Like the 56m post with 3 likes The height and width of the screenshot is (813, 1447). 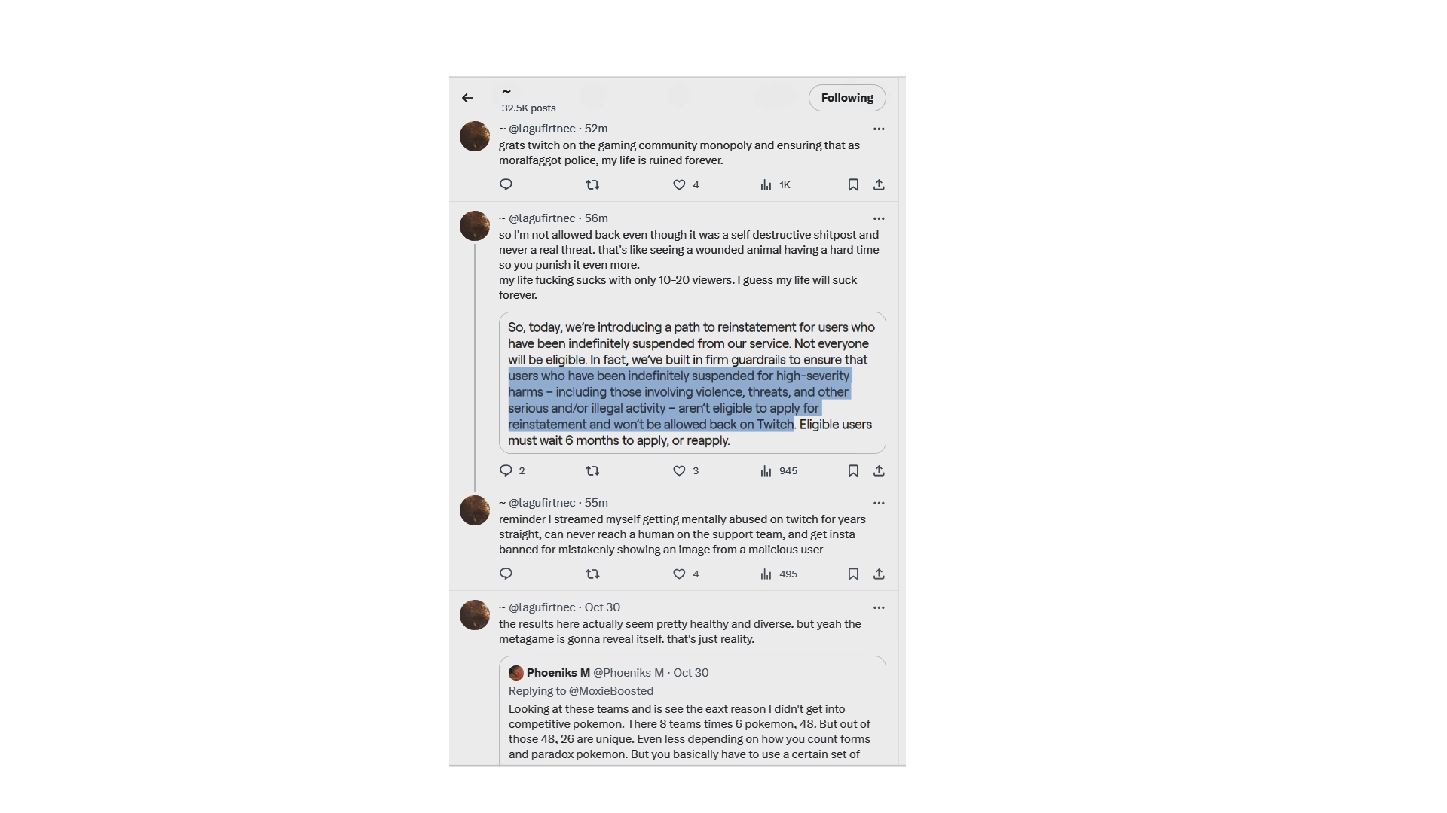(x=686, y=470)
